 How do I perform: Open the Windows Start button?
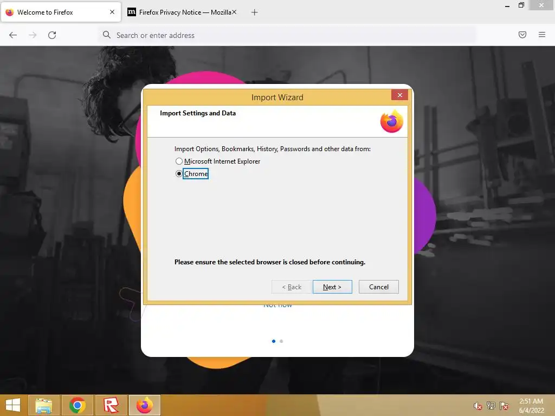pos(13,405)
